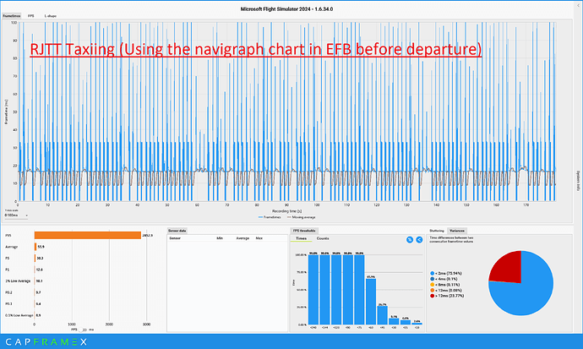Toggle the Frametimes legend entry

pyautogui.click(x=284, y=216)
